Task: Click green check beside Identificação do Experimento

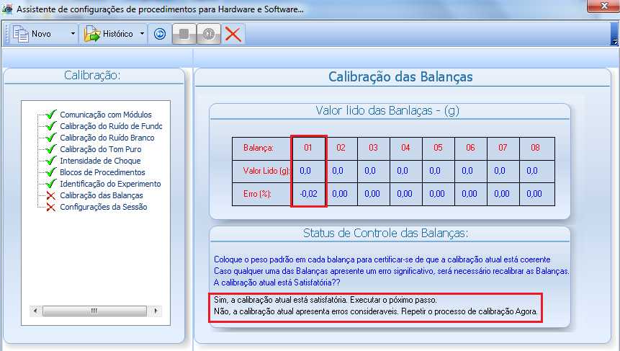Action: [51, 183]
